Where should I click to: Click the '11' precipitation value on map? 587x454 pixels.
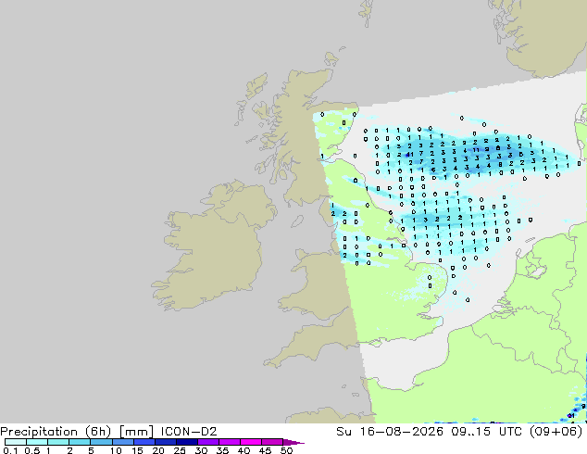coord(476,150)
